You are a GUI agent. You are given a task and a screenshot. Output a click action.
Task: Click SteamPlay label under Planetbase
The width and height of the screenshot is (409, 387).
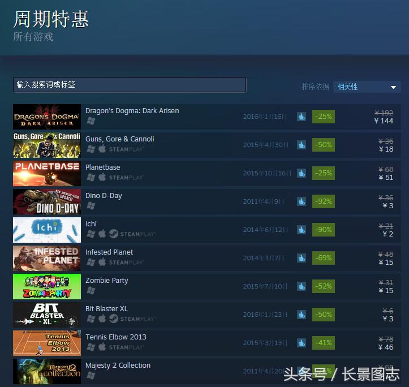127,178
